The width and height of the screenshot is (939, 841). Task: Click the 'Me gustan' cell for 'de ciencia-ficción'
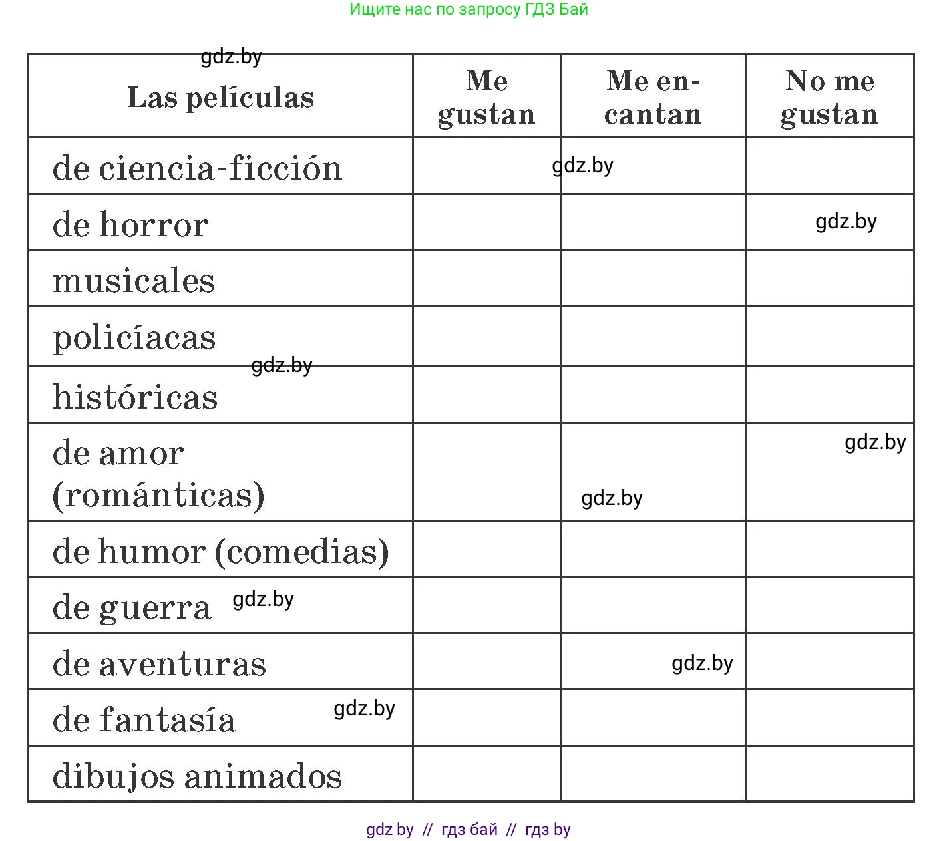click(x=486, y=166)
